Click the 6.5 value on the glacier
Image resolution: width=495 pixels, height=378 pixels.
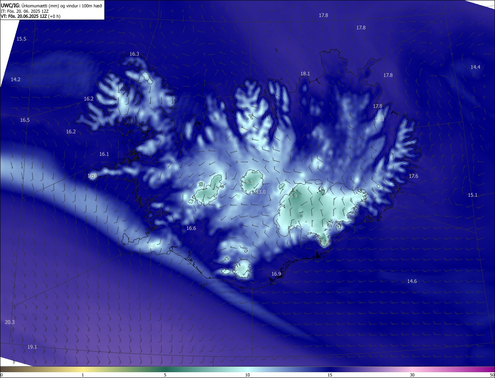[x=249, y=182]
